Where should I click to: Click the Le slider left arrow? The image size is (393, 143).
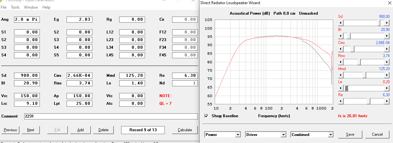coord(340,88)
